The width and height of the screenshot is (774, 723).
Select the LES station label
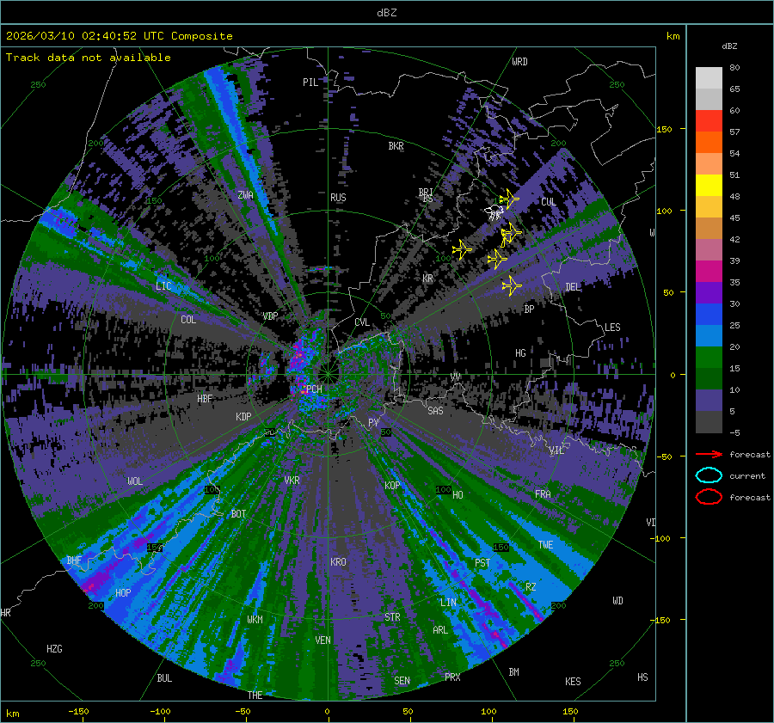point(612,328)
